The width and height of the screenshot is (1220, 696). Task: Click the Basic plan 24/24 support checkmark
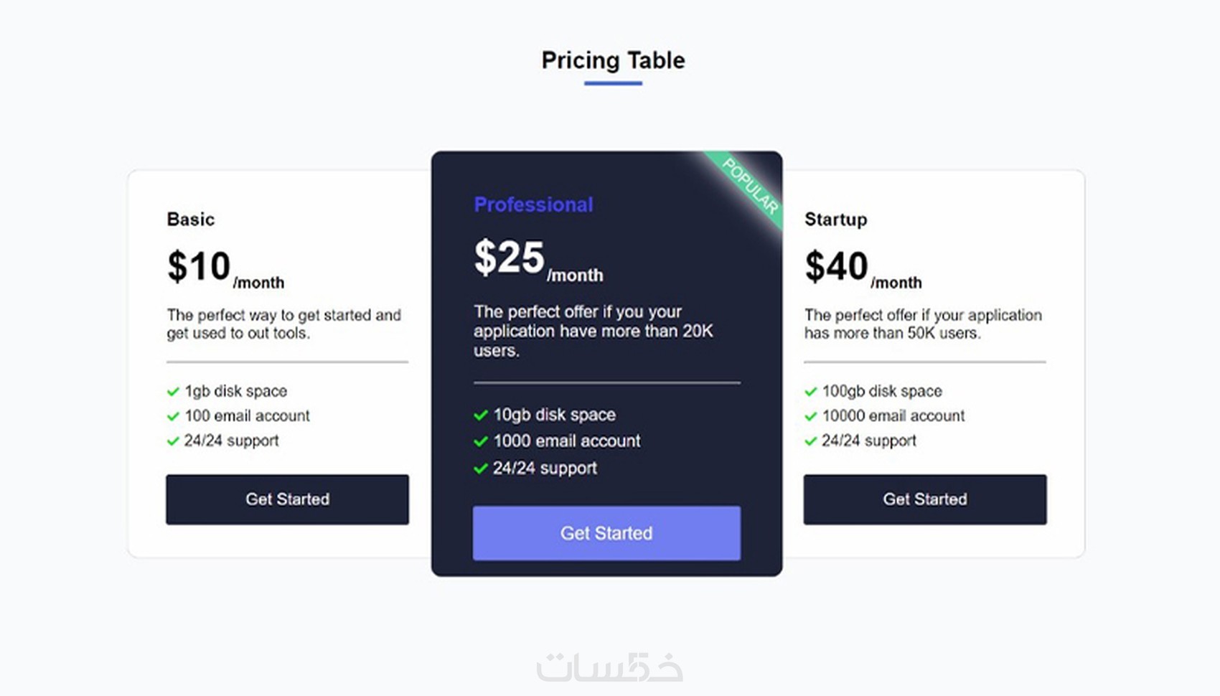click(173, 441)
